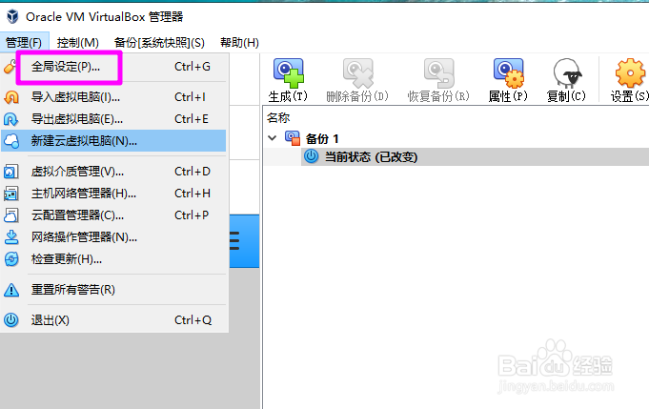Viewport: 649px width, 409px height.
Task: Open 虚拟介质管理(V)... from menu
Action: coord(113,171)
